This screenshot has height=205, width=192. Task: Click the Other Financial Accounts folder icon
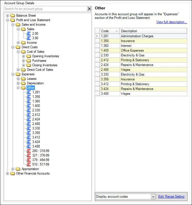[x=13, y=173]
